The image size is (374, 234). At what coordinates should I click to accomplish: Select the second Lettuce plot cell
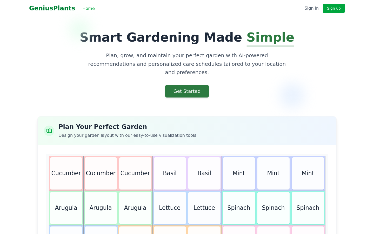pyautogui.click(x=204, y=208)
